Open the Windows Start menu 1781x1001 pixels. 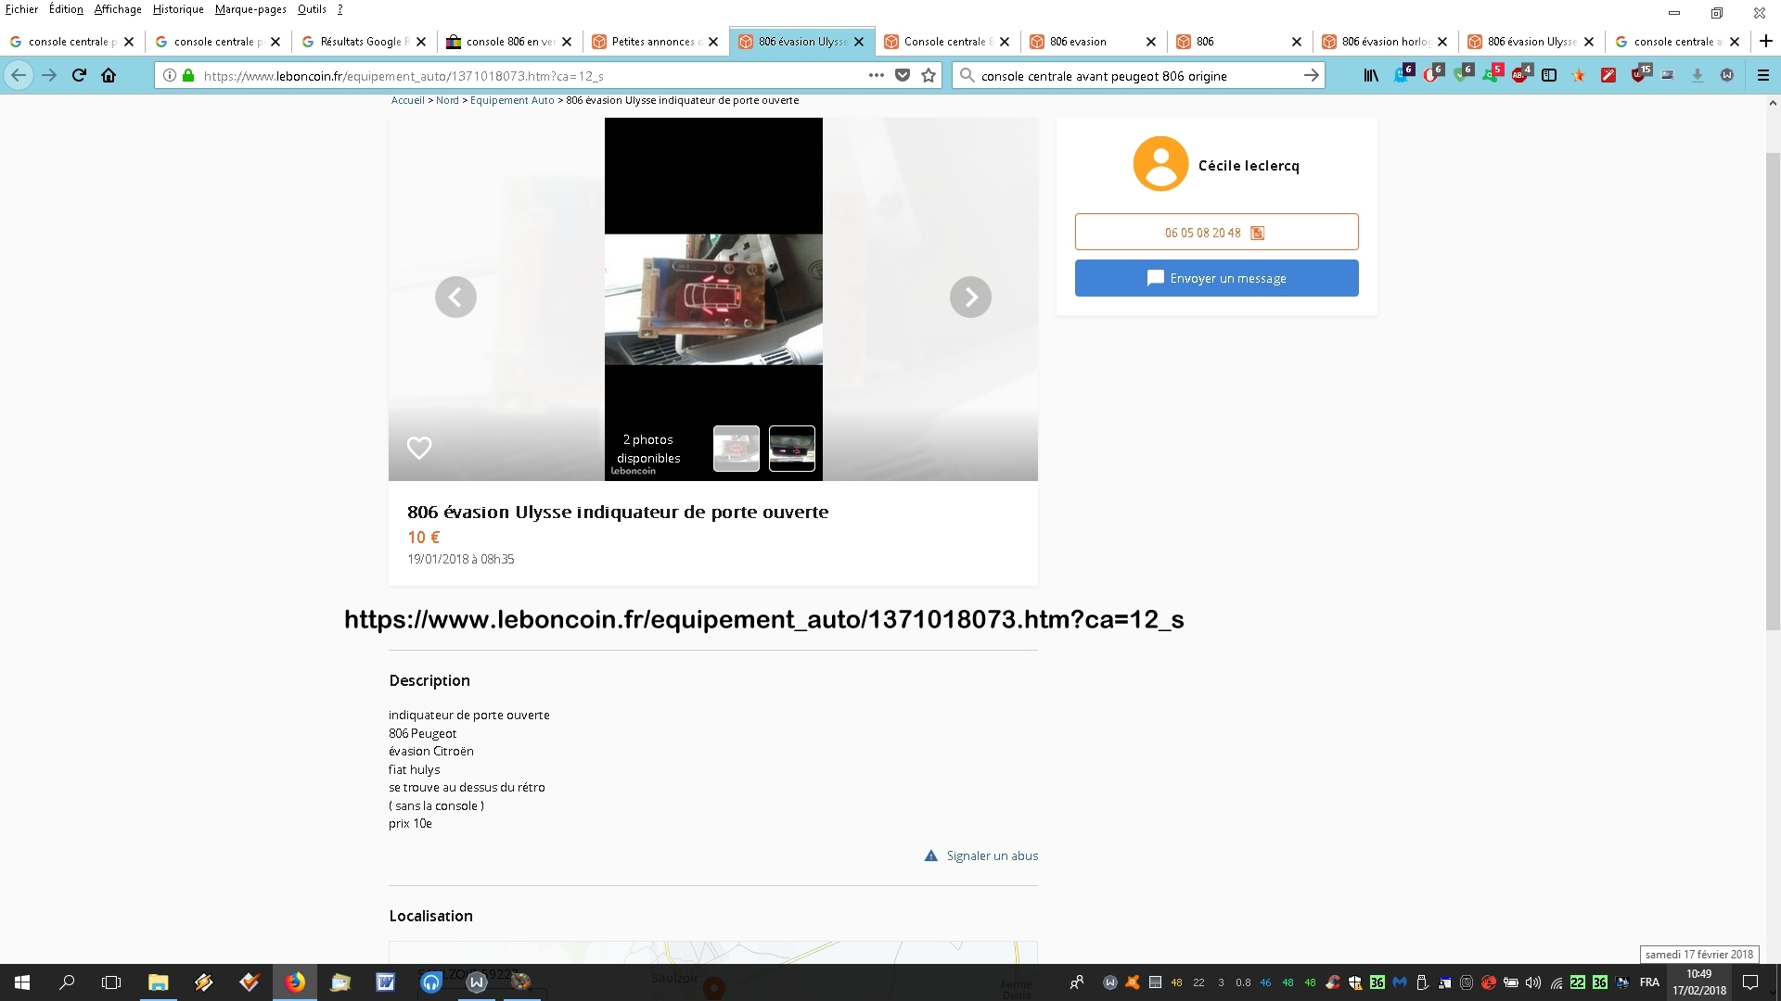pos(22,982)
